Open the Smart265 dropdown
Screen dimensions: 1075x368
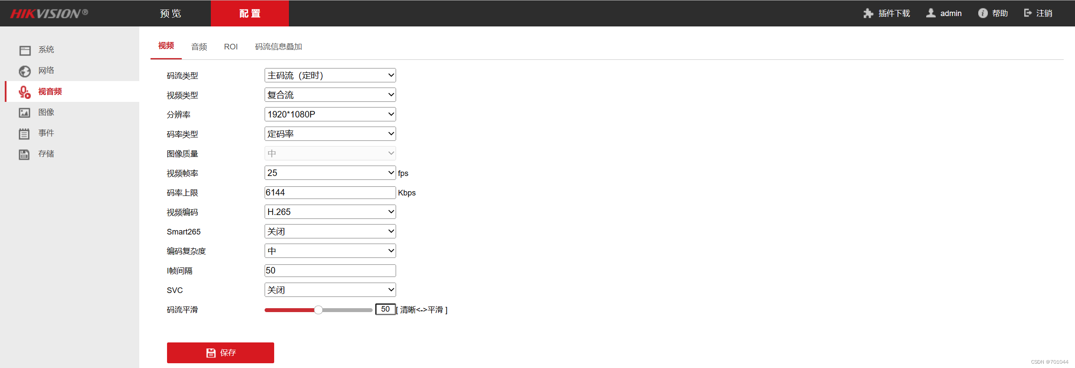coord(330,231)
